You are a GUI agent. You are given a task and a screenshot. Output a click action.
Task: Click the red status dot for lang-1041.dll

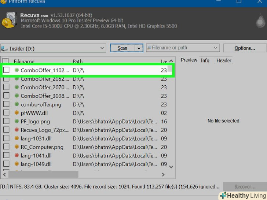(x=17, y=155)
